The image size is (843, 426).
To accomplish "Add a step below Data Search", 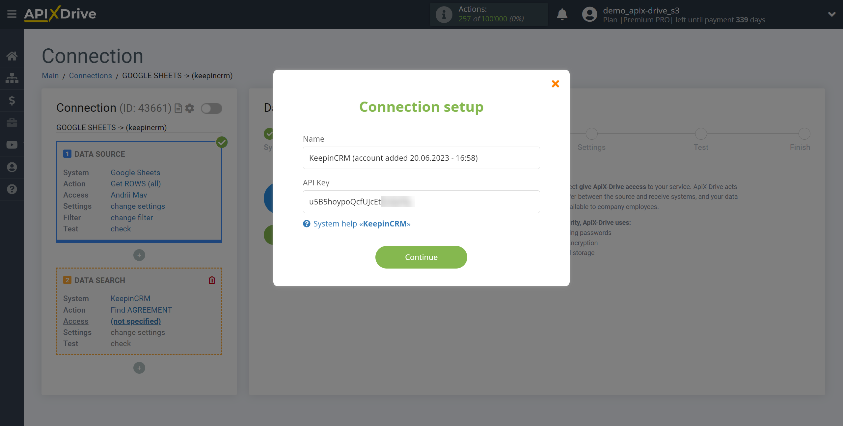I will [139, 368].
